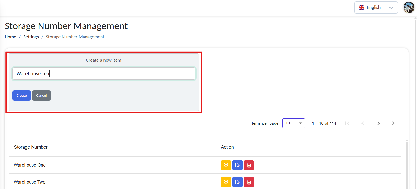
Task: Edit the Warehouse One entry
Action: (237, 165)
